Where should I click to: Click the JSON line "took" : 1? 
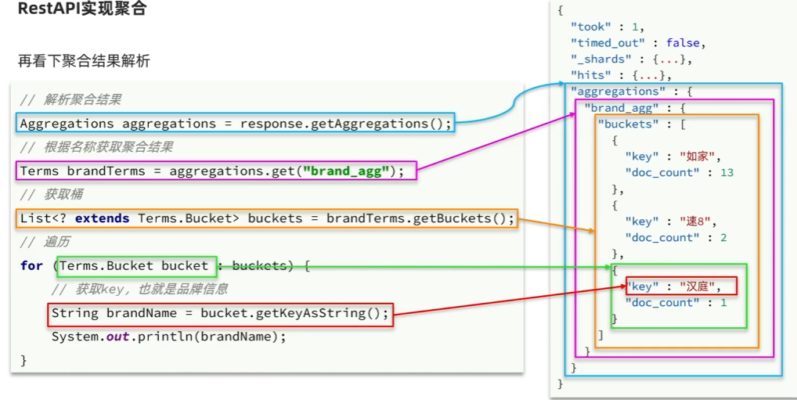click(608, 27)
